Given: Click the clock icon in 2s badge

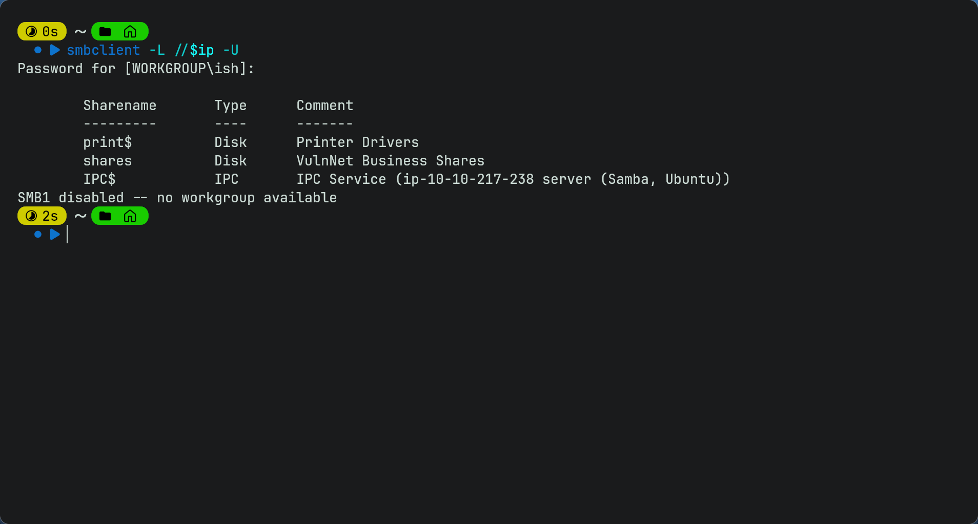Looking at the screenshot, I should click(31, 216).
